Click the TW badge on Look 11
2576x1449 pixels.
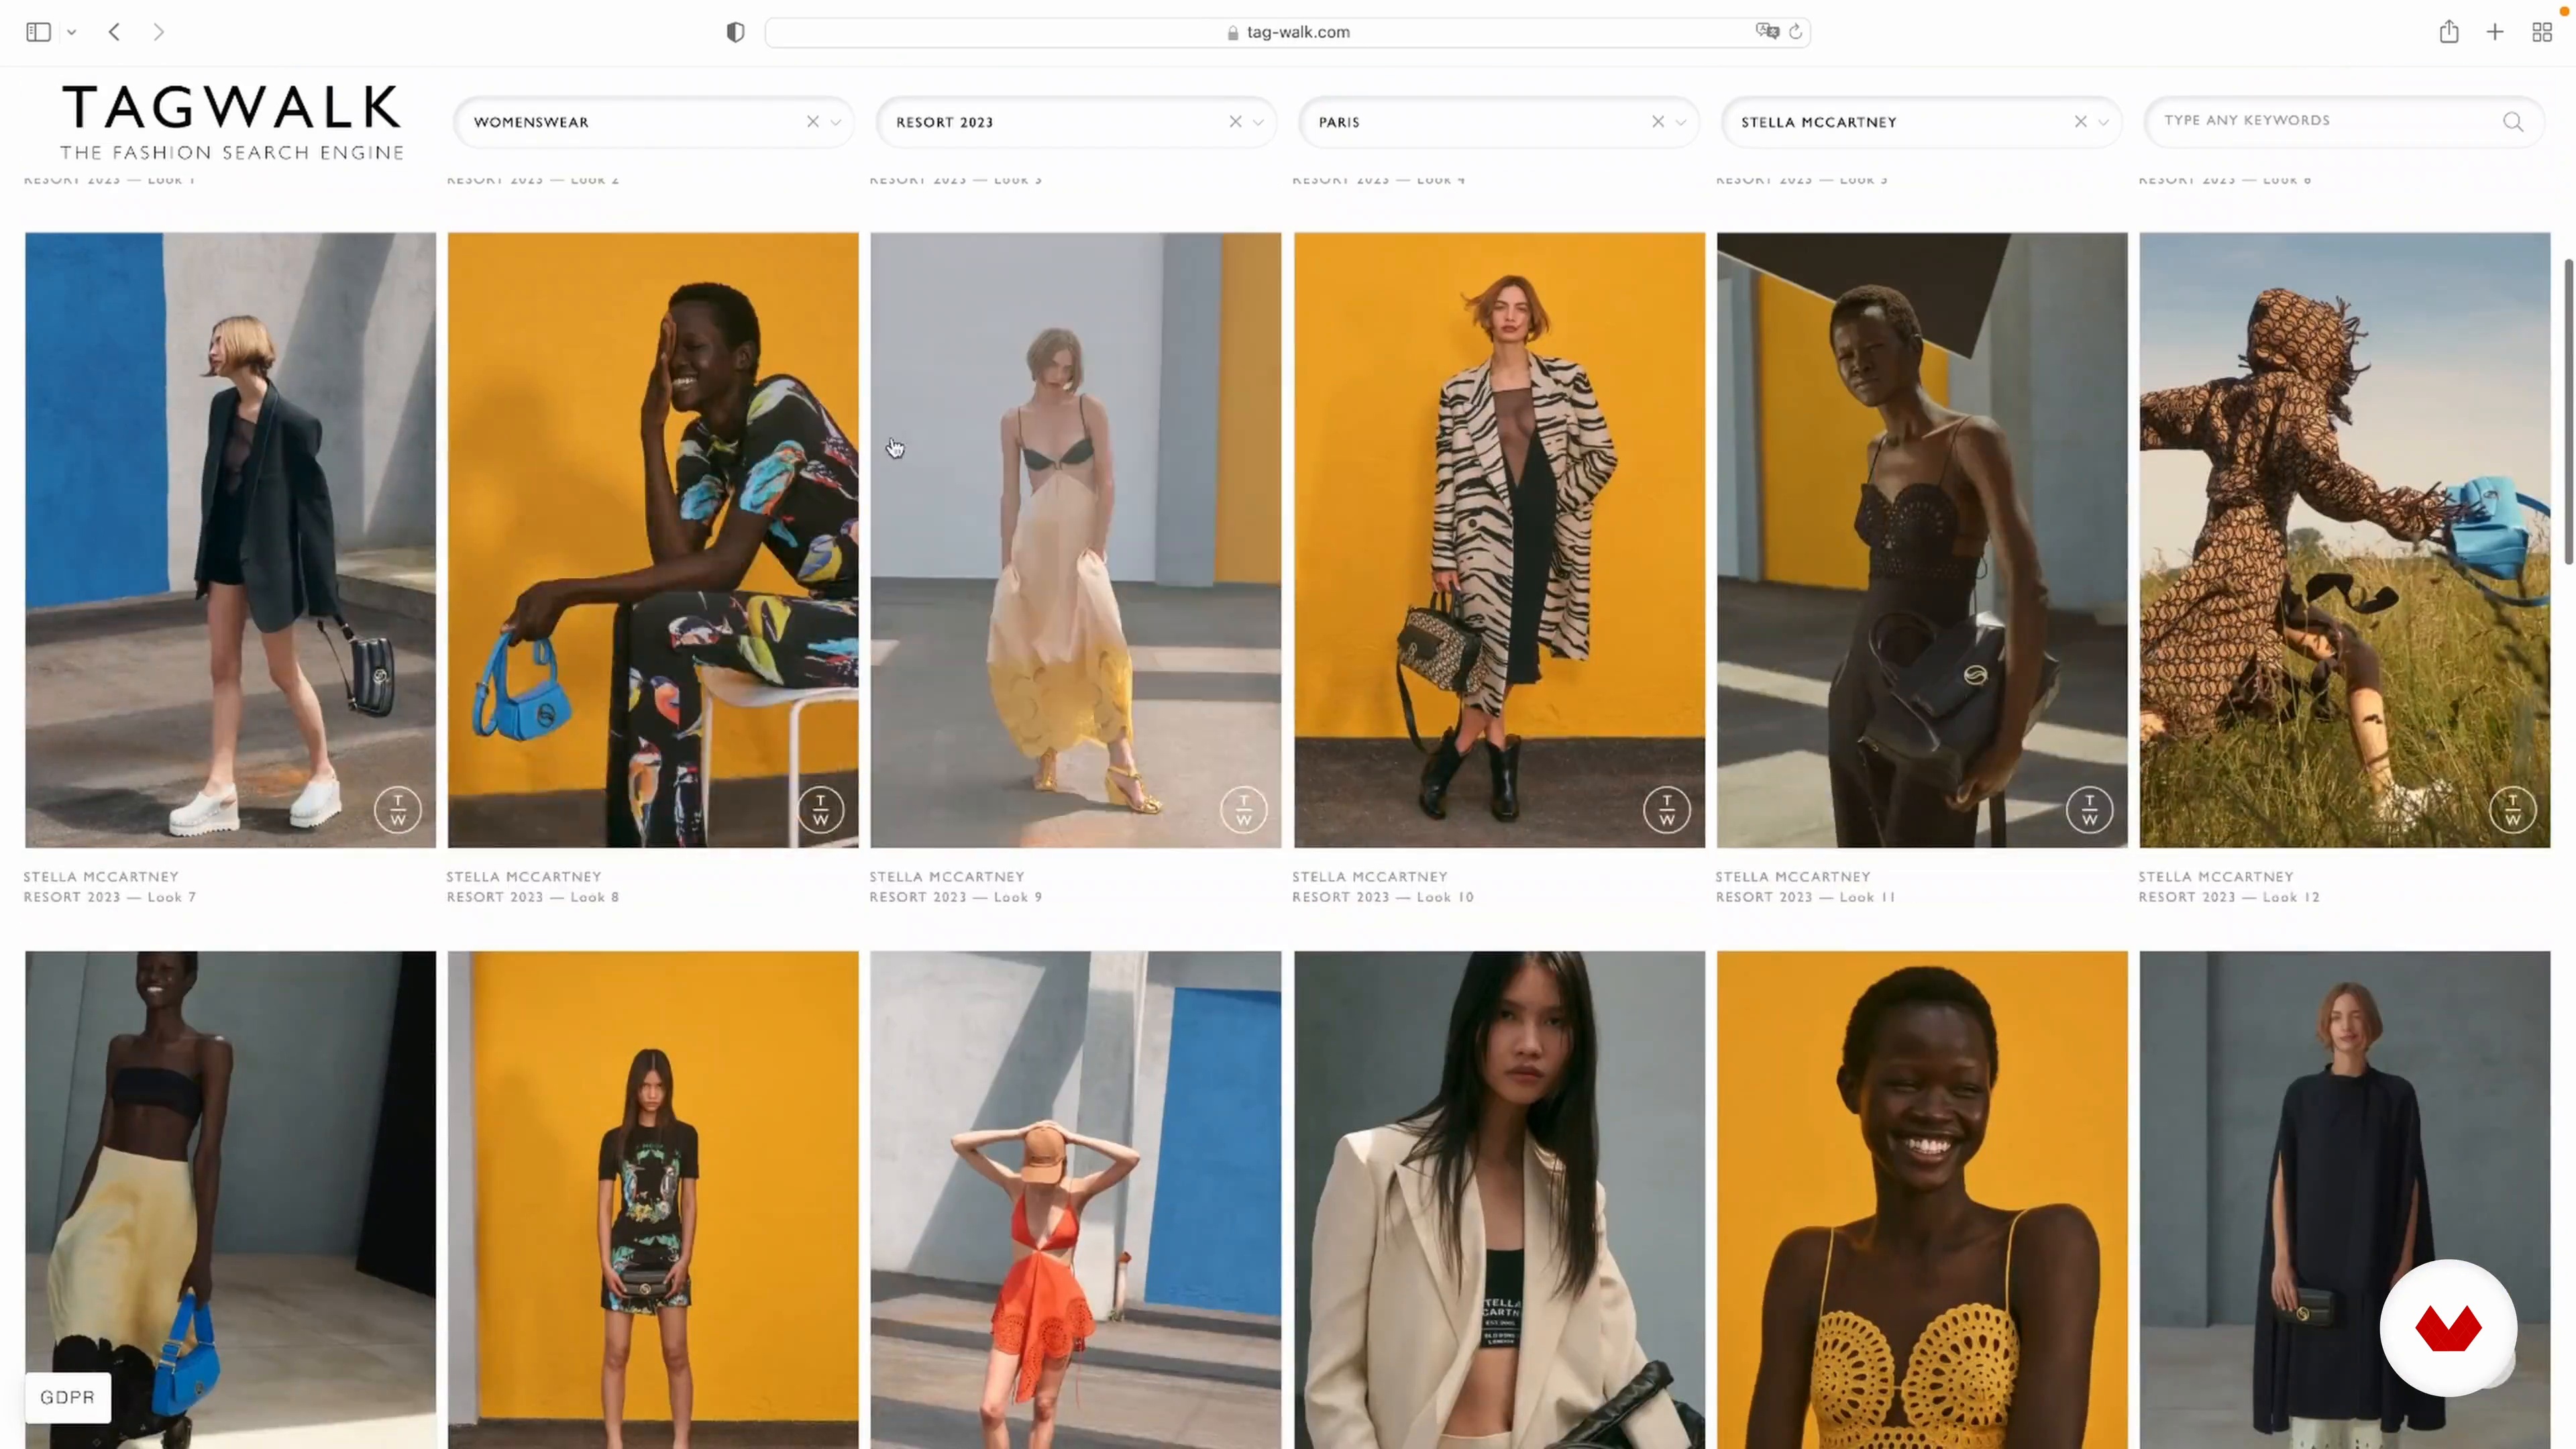[2090, 810]
